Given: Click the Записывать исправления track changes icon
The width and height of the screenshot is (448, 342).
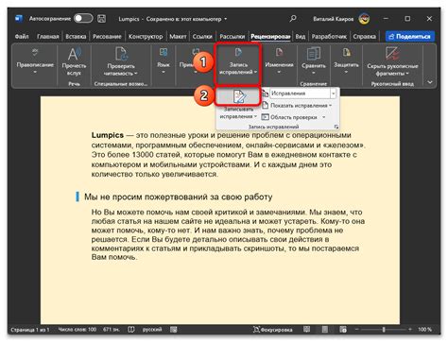Looking at the screenshot, I should (239, 96).
